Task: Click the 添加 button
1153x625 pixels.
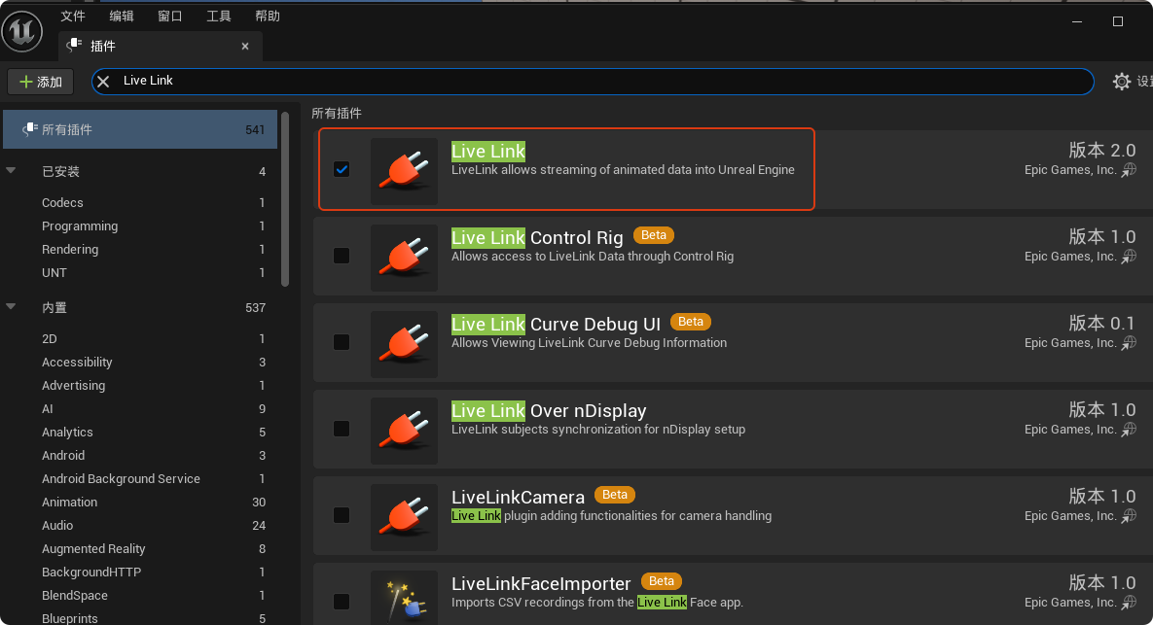Action: pos(41,82)
